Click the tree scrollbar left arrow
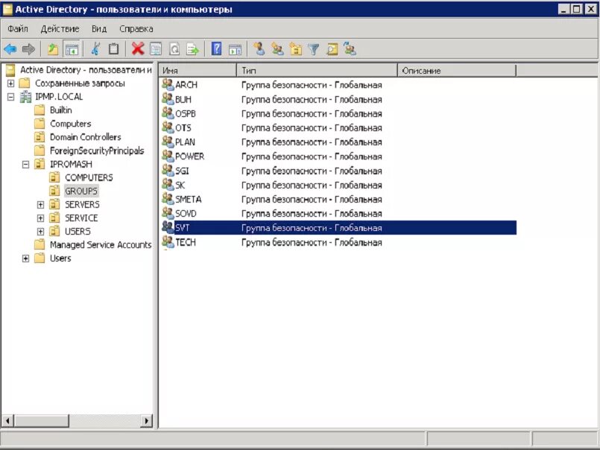The height and width of the screenshot is (450, 600). tap(7, 421)
